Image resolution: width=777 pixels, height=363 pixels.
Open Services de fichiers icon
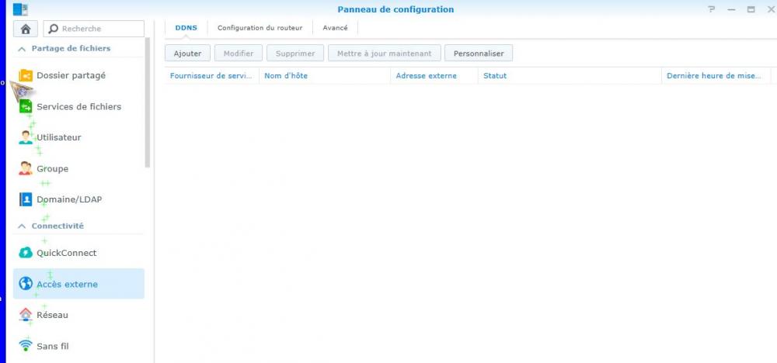[26, 106]
